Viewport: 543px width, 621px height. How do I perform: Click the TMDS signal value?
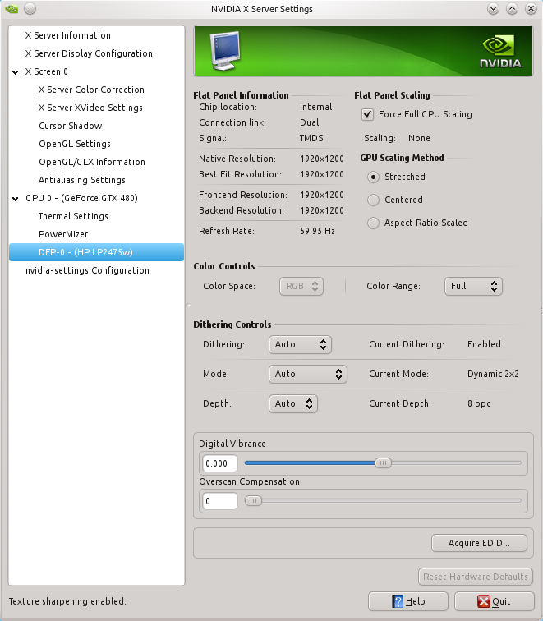311,138
